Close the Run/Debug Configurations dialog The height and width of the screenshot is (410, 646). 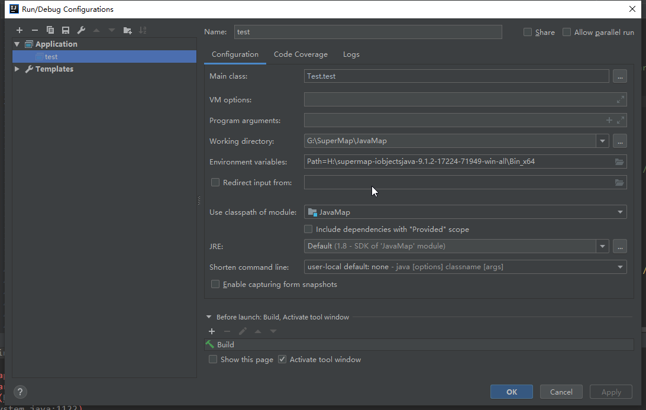[x=632, y=9]
